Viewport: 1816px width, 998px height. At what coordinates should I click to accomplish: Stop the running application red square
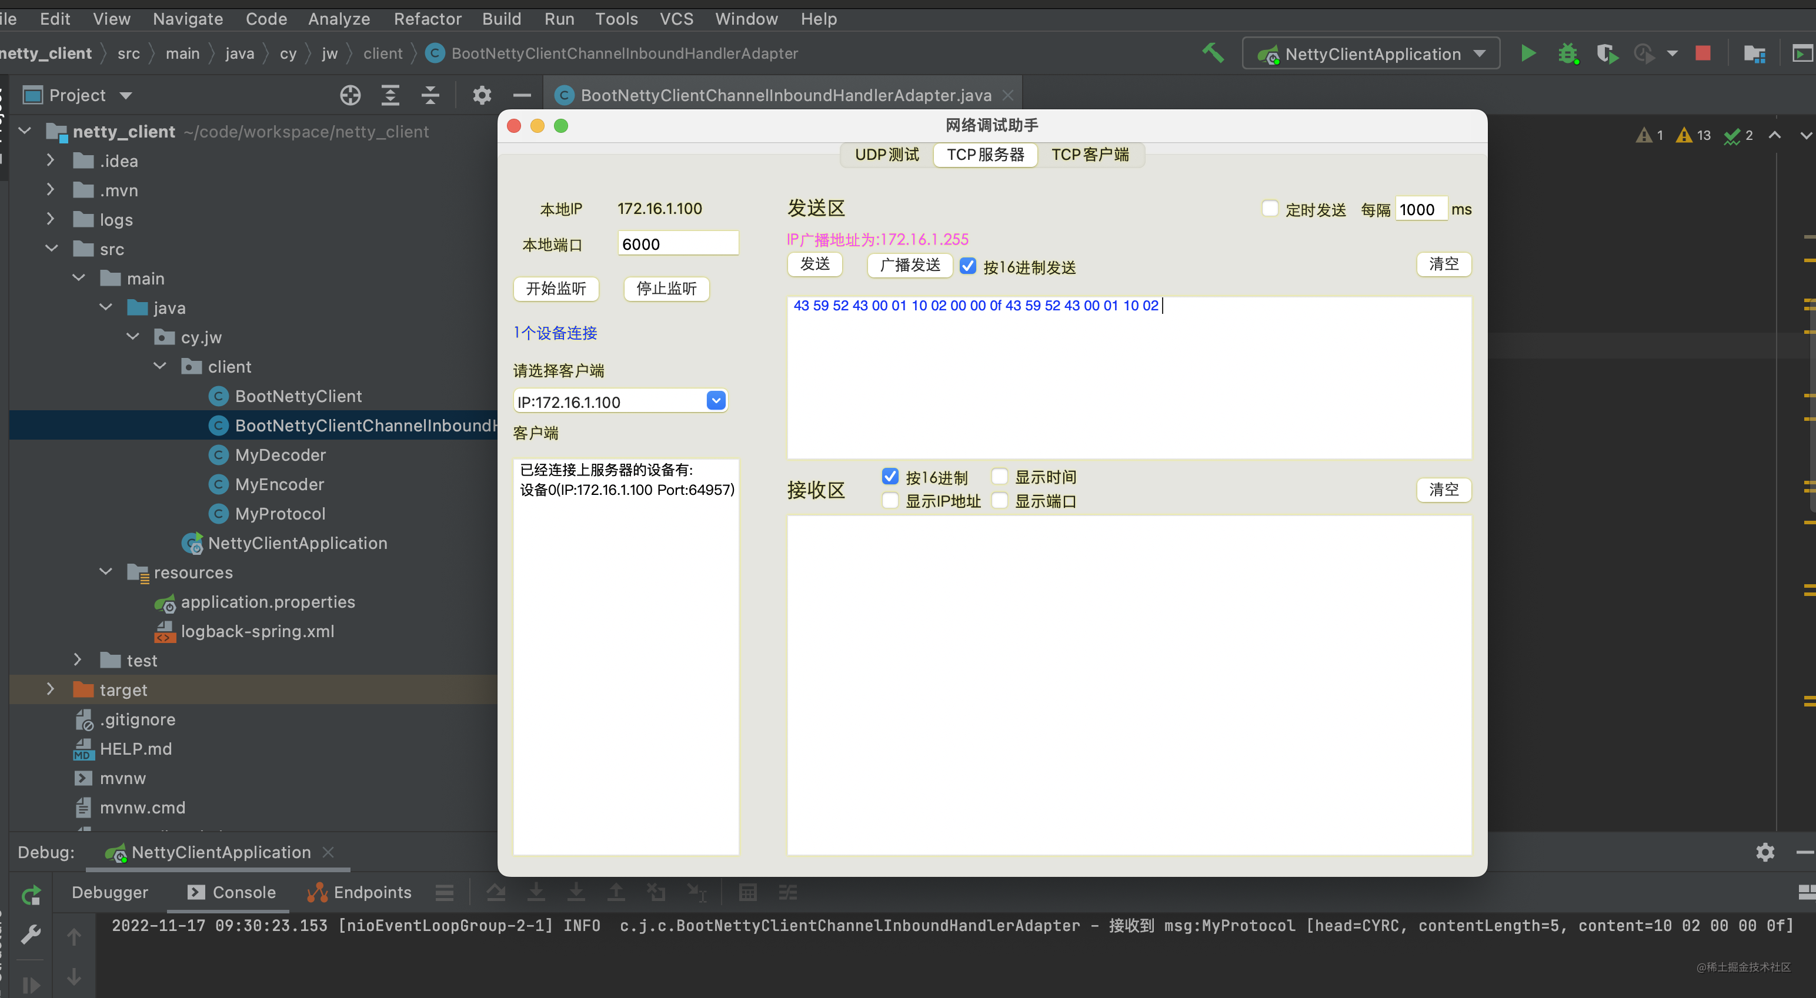(x=1702, y=53)
